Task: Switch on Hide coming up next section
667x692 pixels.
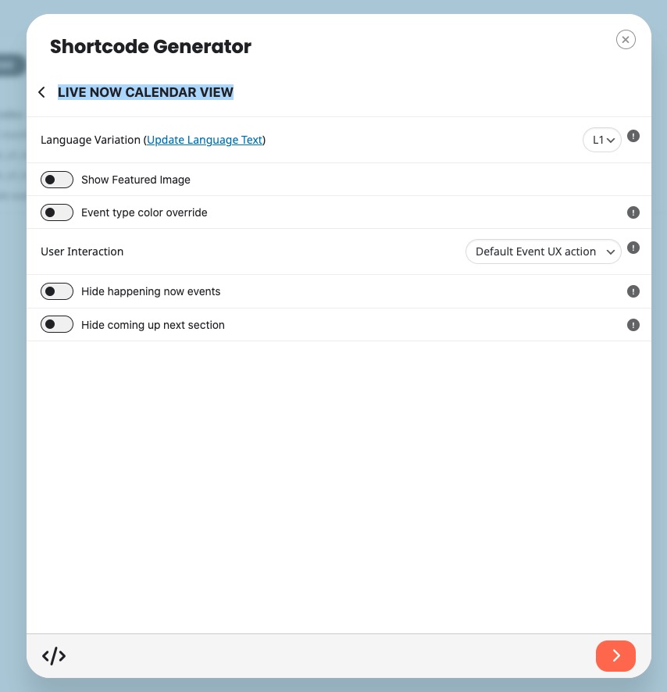Action: point(57,325)
